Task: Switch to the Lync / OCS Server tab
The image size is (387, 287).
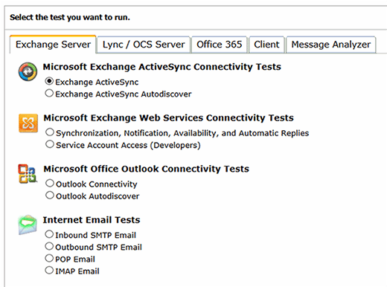Action: pyautogui.click(x=144, y=45)
